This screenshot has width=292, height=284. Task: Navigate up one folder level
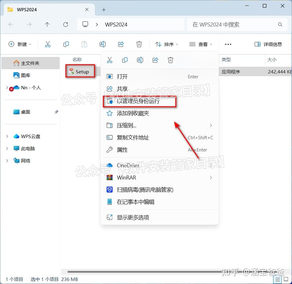point(47,25)
